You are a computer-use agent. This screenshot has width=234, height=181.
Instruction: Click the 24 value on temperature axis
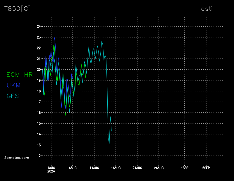tap(39, 26)
